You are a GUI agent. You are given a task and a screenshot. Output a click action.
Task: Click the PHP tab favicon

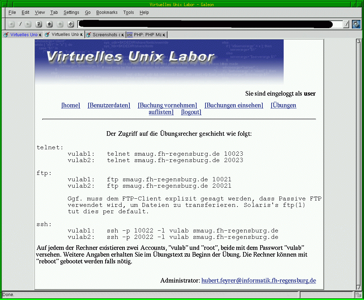pos(129,35)
